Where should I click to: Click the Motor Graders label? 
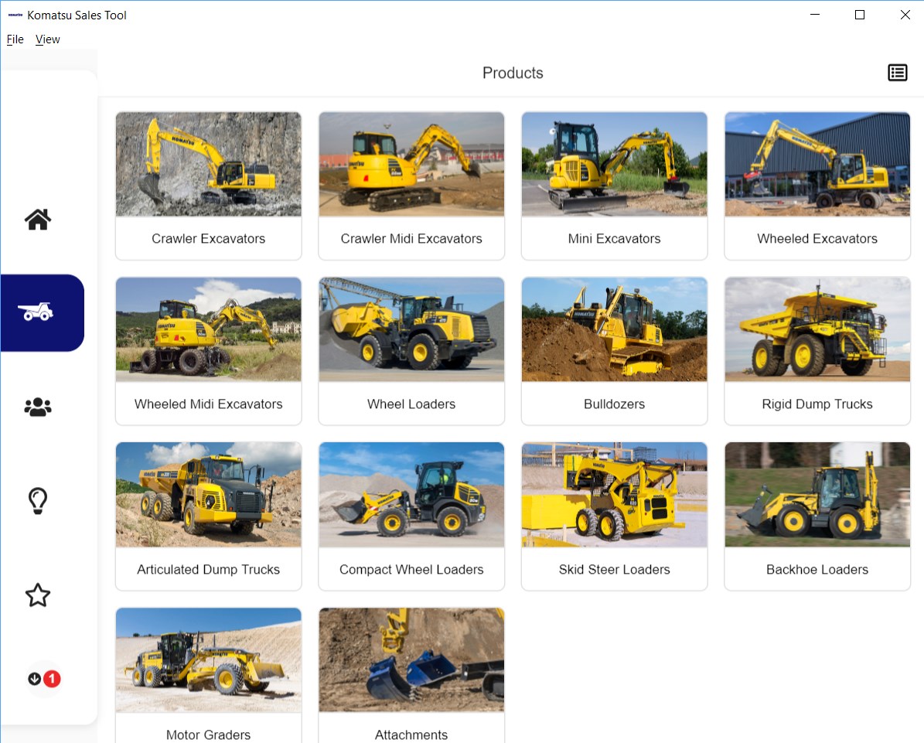pyautogui.click(x=209, y=734)
